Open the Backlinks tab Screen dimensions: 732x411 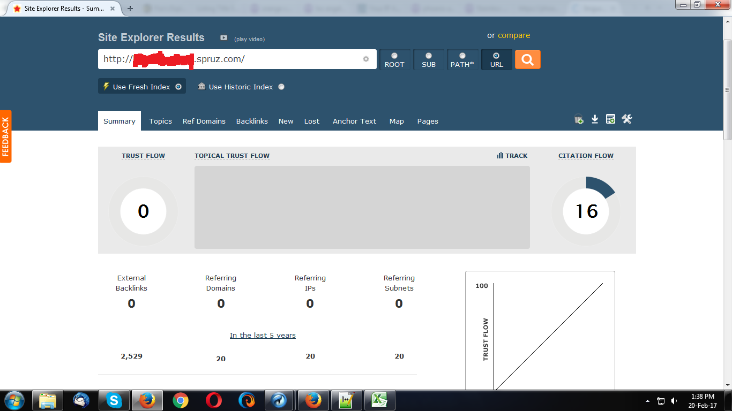(x=252, y=121)
